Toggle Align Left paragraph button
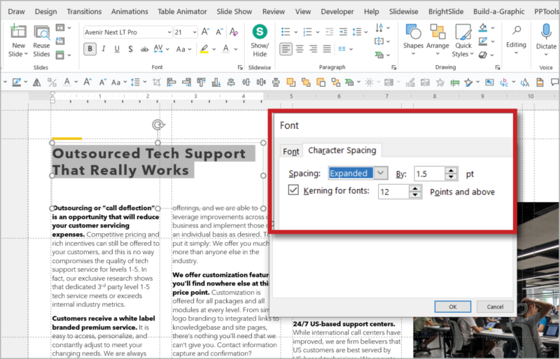This screenshot has width=560, height=359. click(286, 49)
